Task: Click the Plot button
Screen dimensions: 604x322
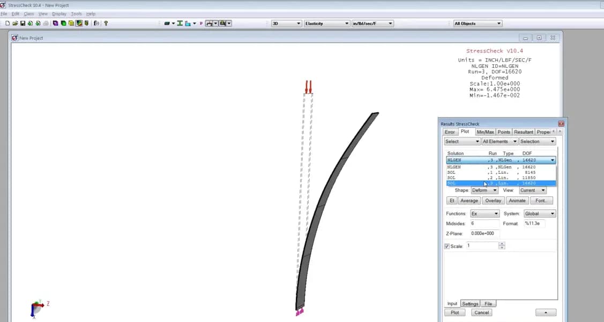Action: pyautogui.click(x=454, y=312)
